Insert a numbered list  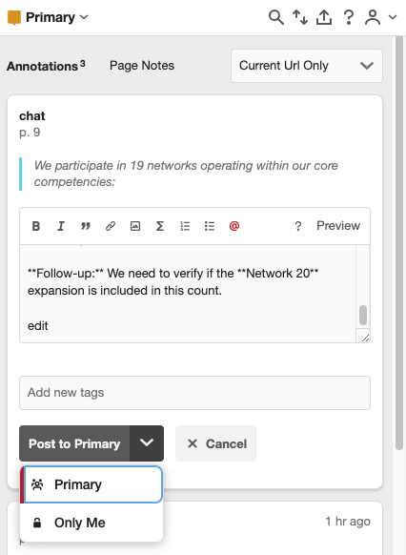pos(185,226)
